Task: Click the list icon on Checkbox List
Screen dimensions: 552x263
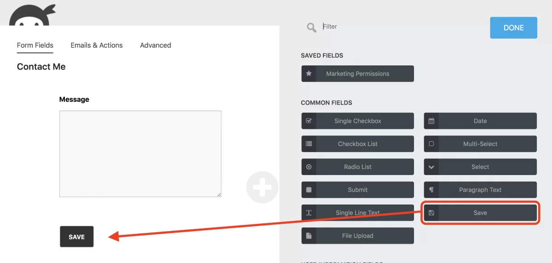Action: coord(309,144)
